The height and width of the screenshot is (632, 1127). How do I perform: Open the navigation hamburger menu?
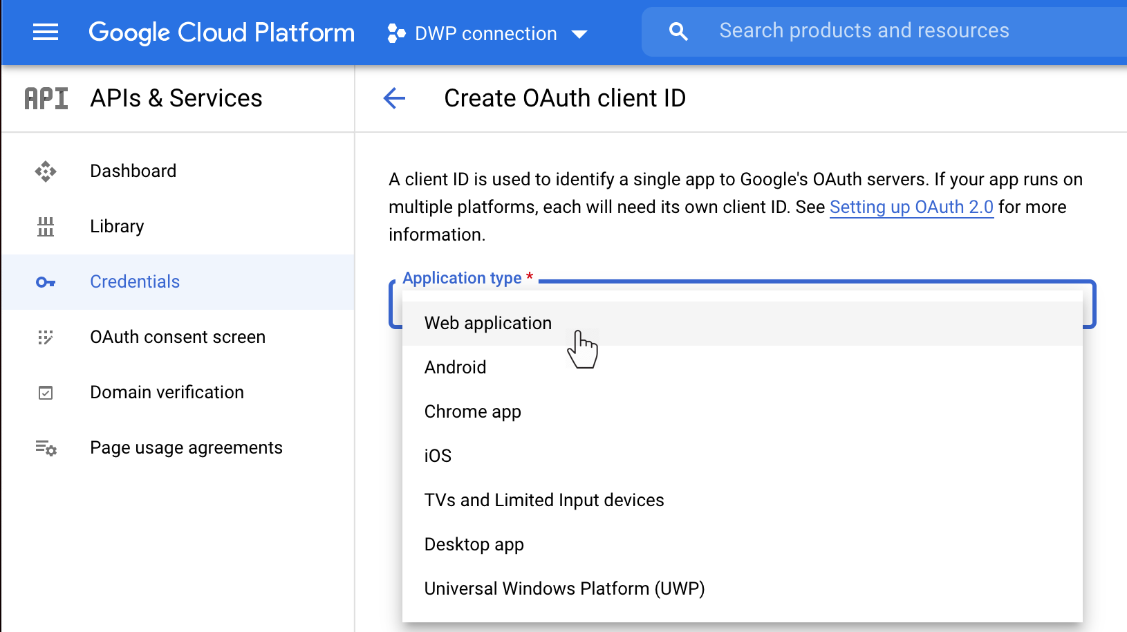[x=46, y=32]
